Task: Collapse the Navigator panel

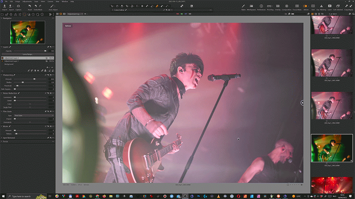Action: pyautogui.click(x=1, y=18)
